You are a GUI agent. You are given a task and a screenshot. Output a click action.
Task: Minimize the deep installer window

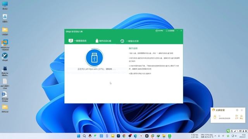pos(177,31)
